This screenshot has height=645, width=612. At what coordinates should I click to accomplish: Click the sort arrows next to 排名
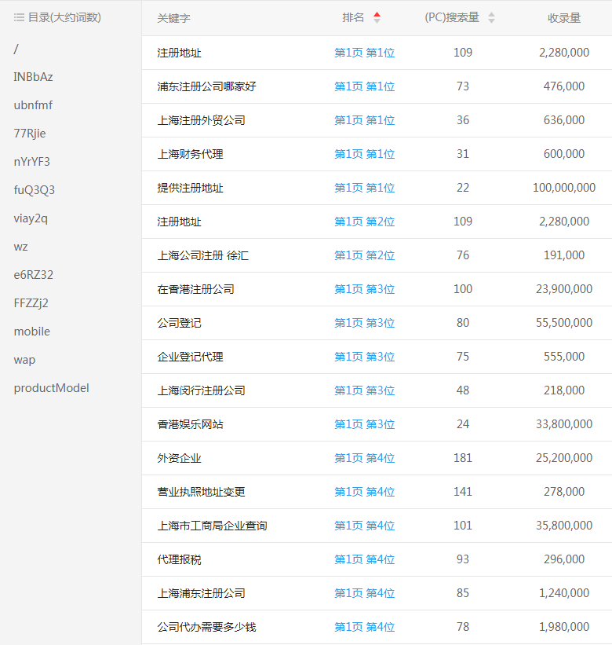(x=377, y=18)
